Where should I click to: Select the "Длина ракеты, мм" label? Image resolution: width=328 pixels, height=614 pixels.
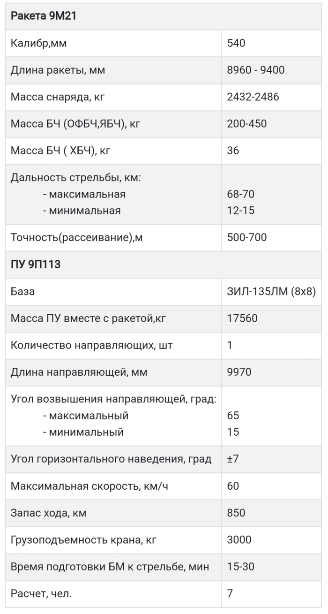[x=58, y=70]
